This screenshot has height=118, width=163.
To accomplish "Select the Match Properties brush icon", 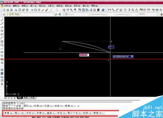I will tap(43, 10).
